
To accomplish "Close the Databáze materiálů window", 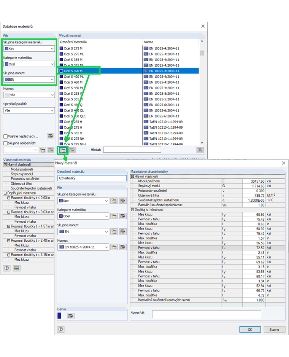I will tap(203, 26).
